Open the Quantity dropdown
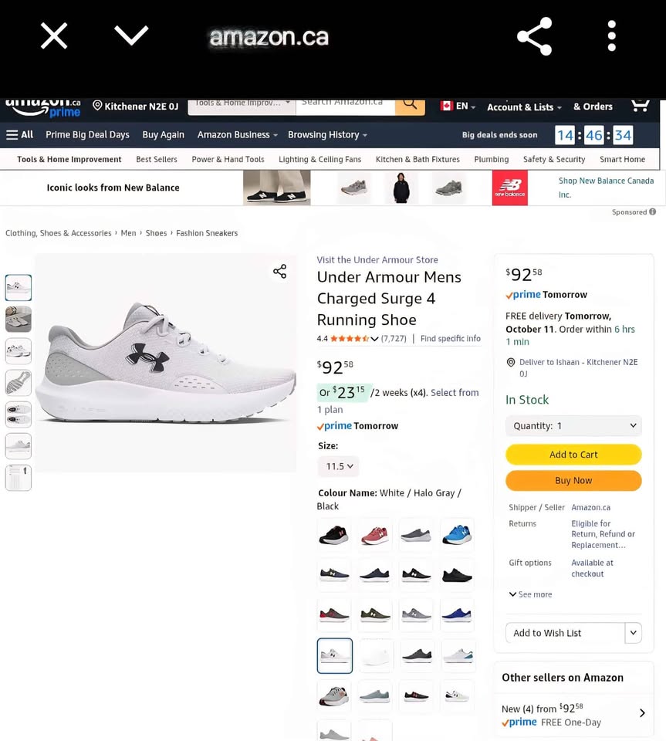 573,426
